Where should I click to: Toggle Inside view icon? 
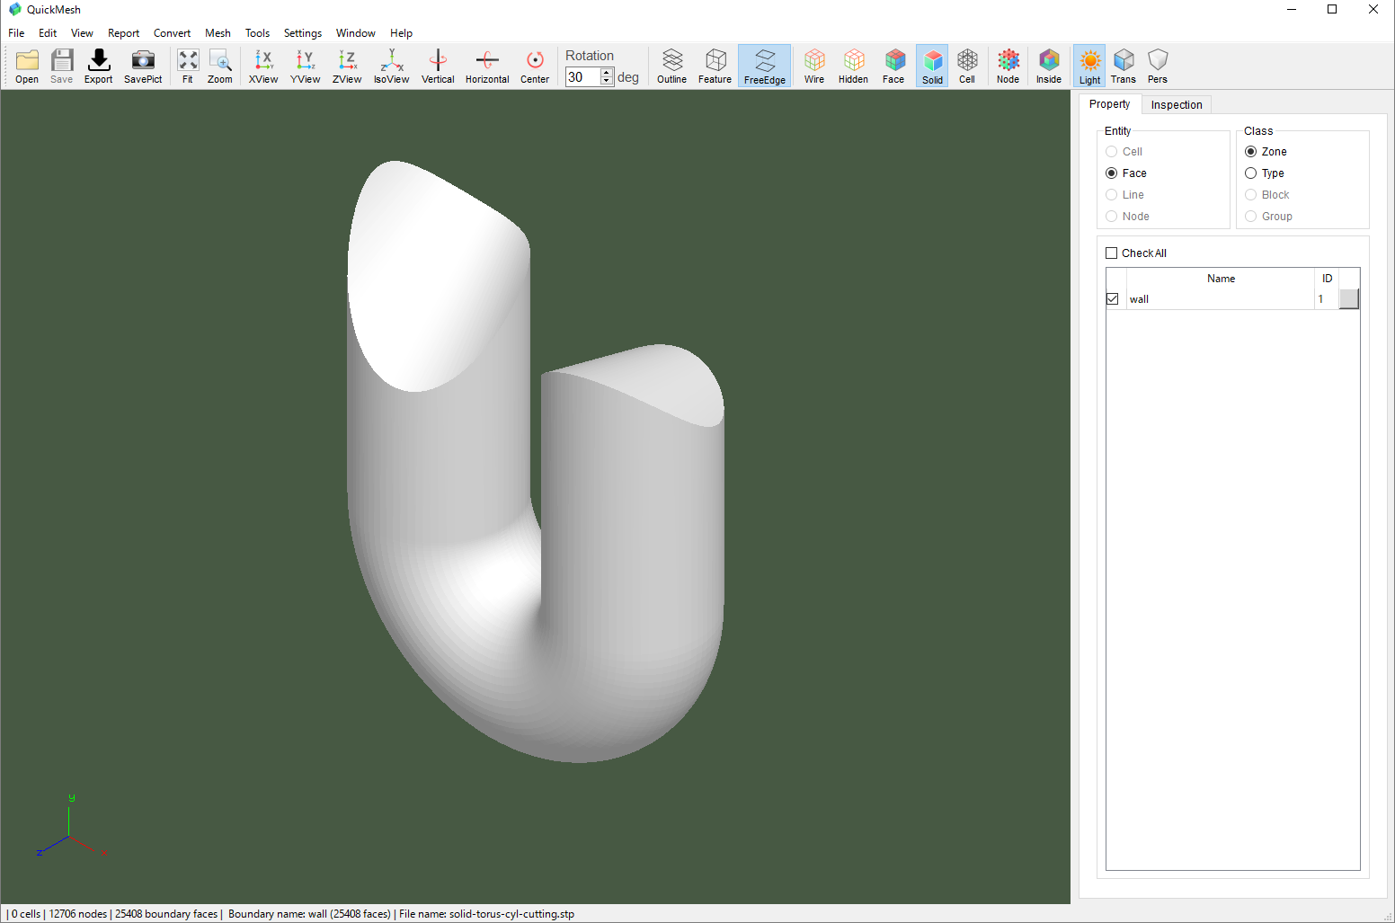pyautogui.click(x=1049, y=67)
